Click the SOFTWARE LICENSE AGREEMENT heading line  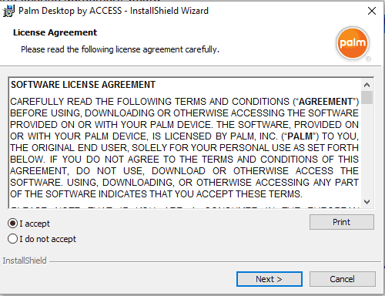pyautogui.click(x=83, y=85)
